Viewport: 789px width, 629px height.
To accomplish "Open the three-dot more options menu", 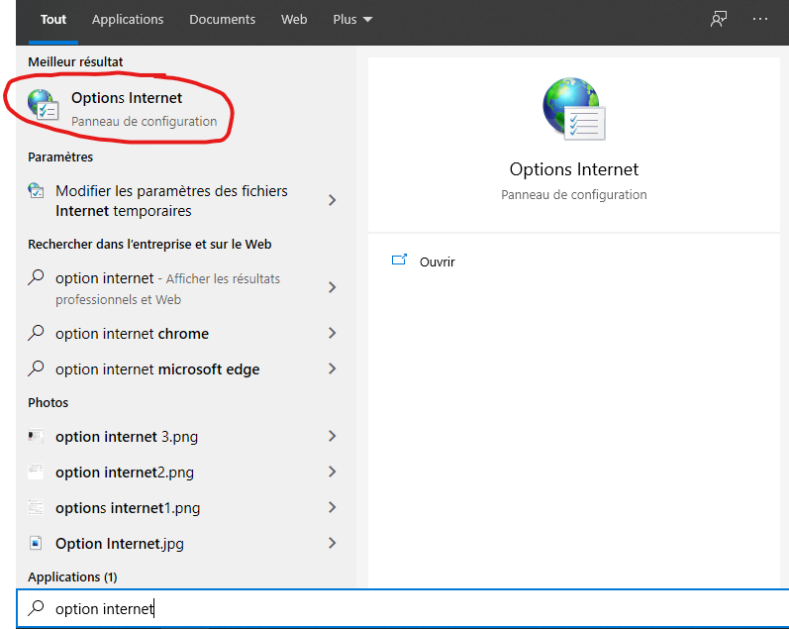I will (760, 19).
